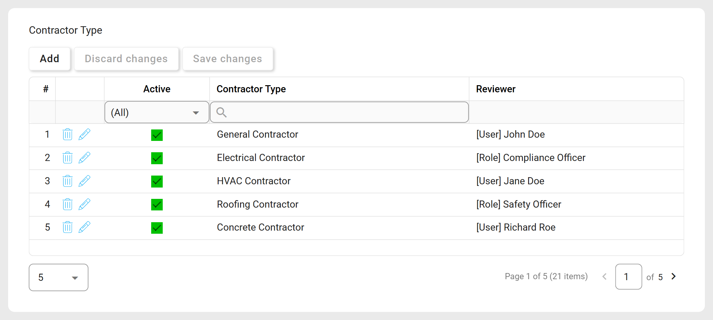This screenshot has width=713, height=320.
Task: Focus the Contractor Type search filter field
Action: (x=339, y=112)
